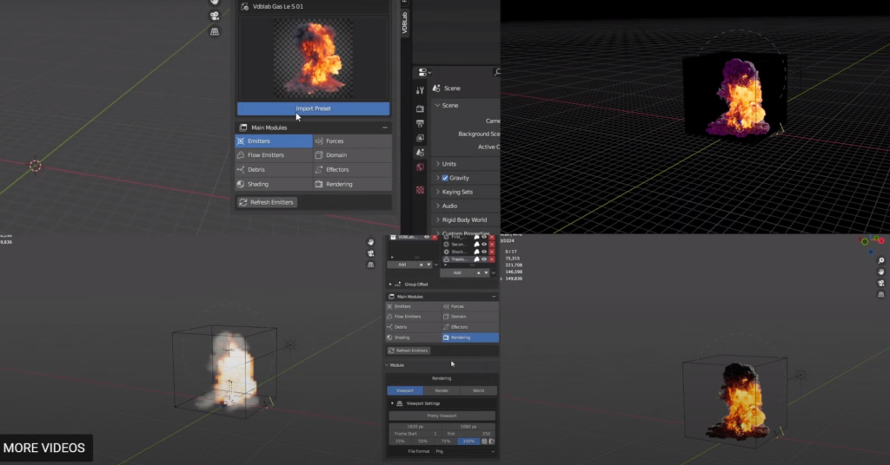The height and width of the screenshot is (465, 890).
Task: Click collection icon next to Main Modules above Import panel
Action: (x=243, y=128)
